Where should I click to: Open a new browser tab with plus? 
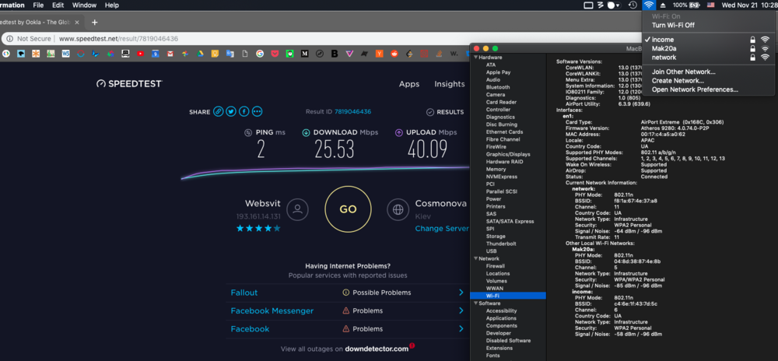tap(95, 23)
